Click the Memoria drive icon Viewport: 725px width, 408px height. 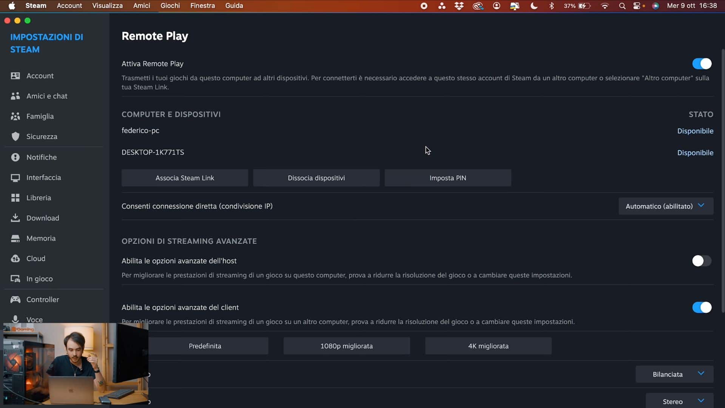[x=15, y=238]
